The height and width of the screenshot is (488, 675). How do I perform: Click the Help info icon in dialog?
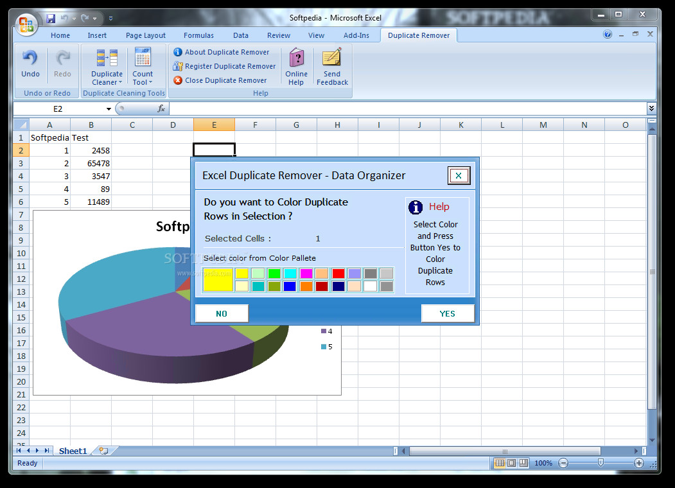pos(416,207)
